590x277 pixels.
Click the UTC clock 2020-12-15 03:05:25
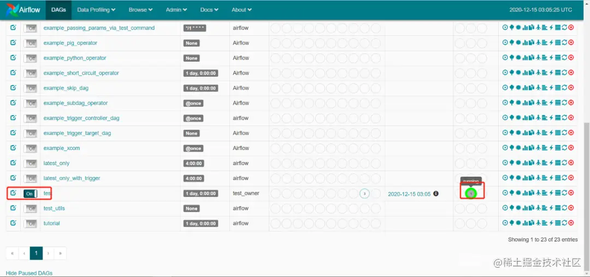[540, 10]
